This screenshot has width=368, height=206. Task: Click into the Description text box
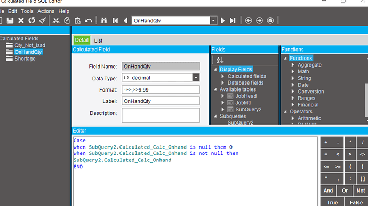[x=161, y=115]
